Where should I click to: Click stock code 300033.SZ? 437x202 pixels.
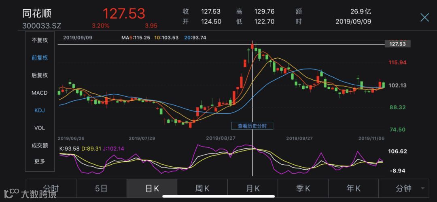pos(42,26)
